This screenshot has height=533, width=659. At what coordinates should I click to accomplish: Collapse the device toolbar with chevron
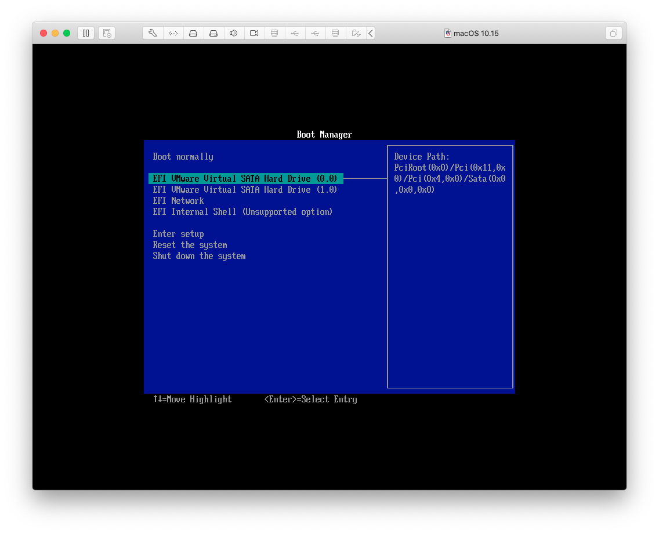pyautogui.click(x=371, y=33)
